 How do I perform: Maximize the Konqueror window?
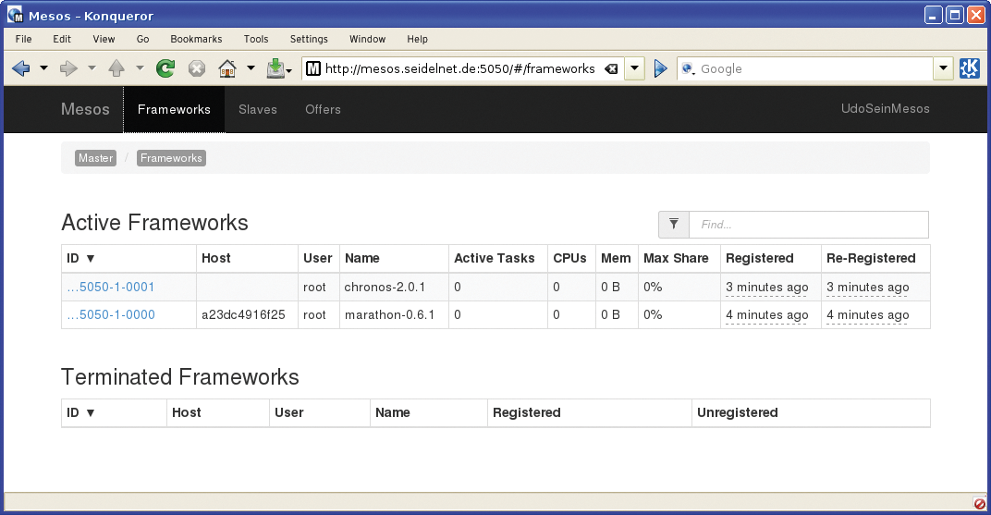click(954, 15)
